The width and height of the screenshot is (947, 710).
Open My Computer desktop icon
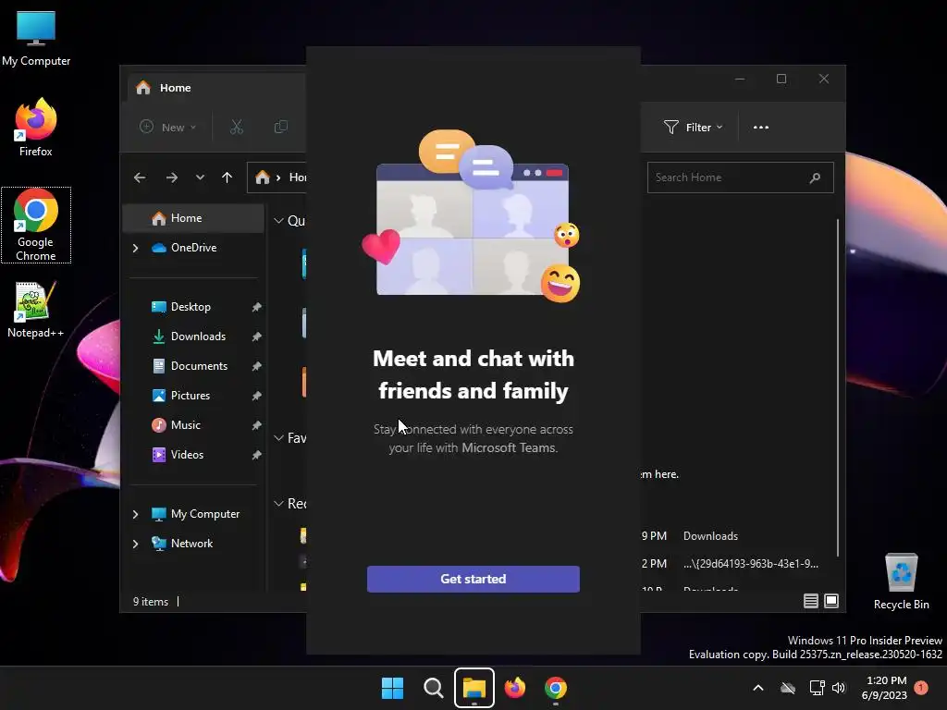(36, 38)
